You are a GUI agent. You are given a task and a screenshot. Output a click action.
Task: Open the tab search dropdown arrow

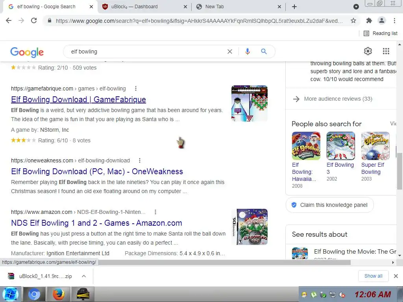pyautogui.click(x=356, y=7)
